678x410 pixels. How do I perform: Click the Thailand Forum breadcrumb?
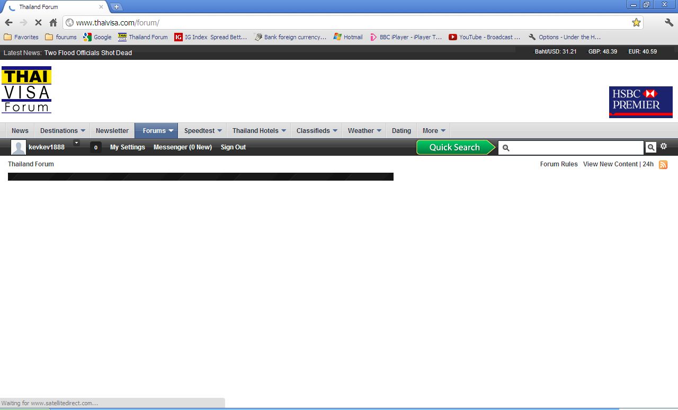[x=31, y=164]
